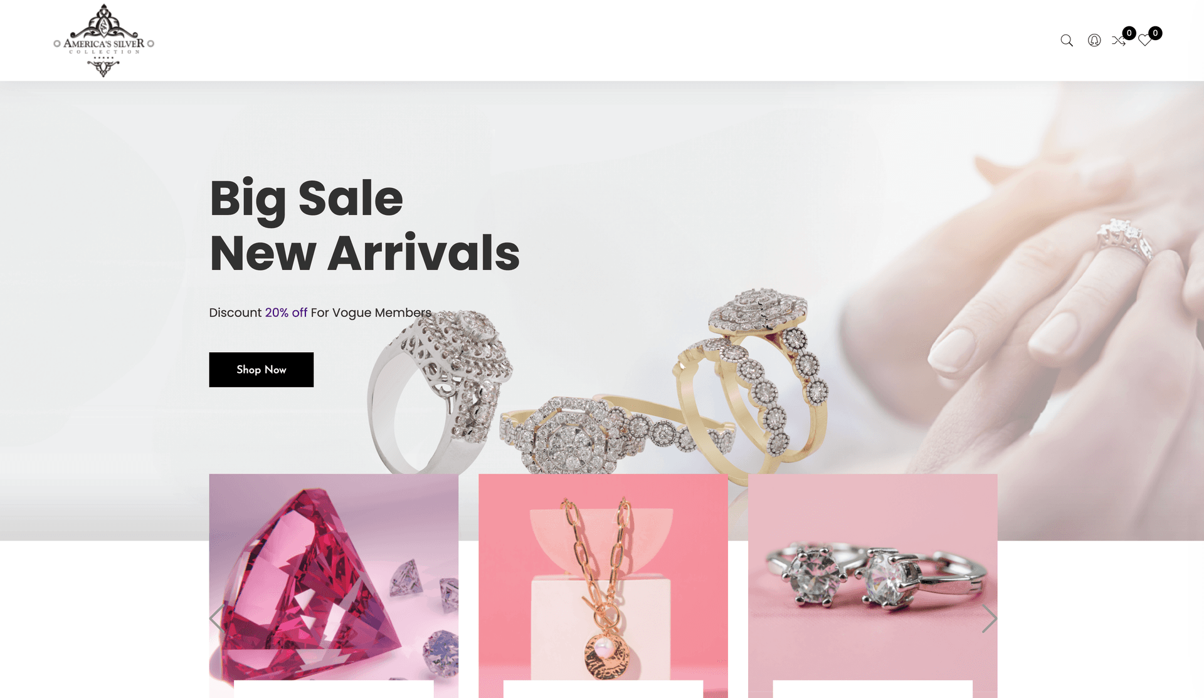The image size is (1204, 698).
Task: Open the silver diamond rings image
Action: 872,576
